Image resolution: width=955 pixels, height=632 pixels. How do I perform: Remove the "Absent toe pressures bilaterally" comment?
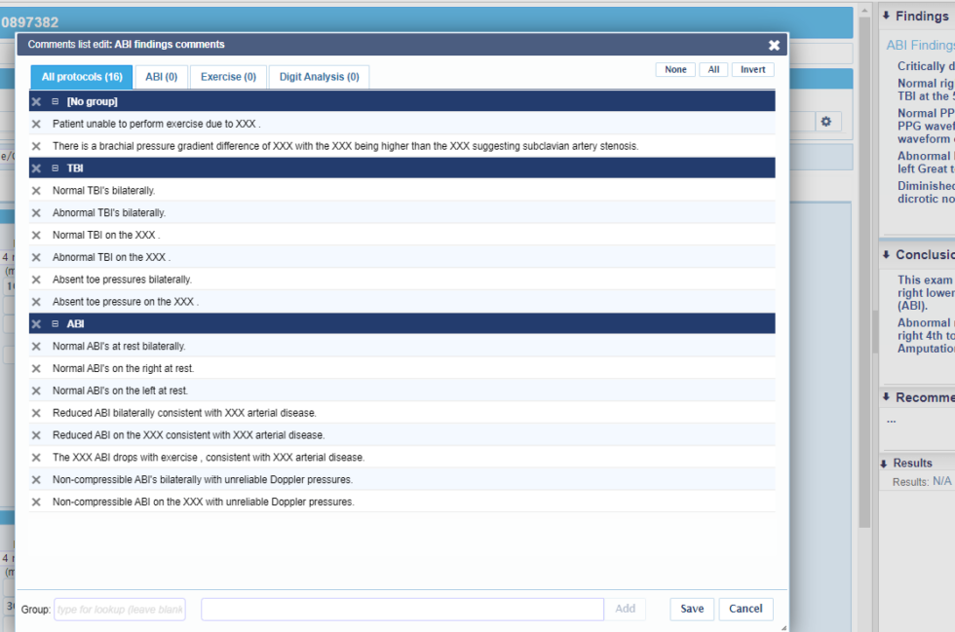[36, 279]
